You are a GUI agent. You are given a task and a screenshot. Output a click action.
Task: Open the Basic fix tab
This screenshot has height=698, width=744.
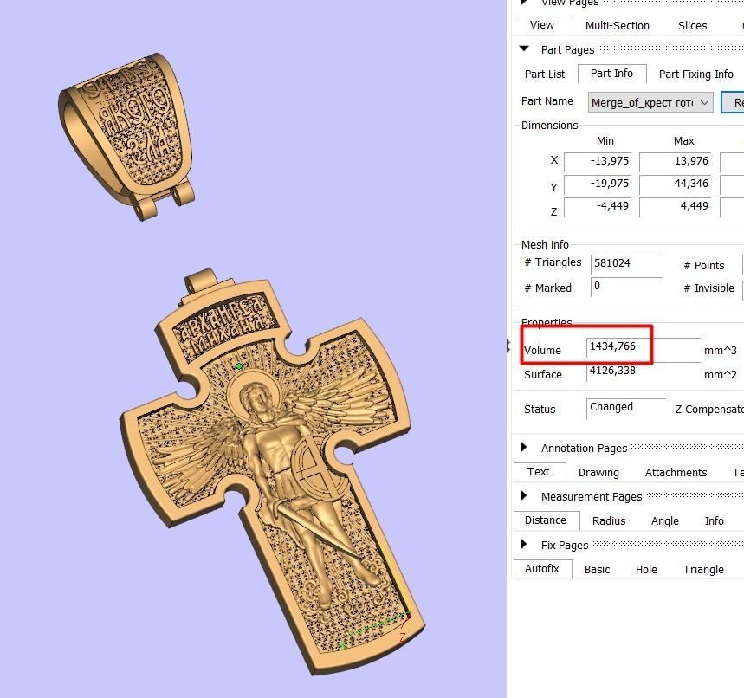click(x=597, y=570)
